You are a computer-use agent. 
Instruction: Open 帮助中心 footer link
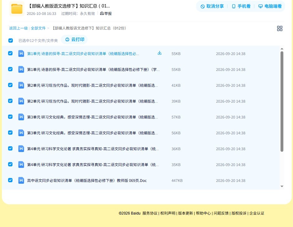coord(203,213)
